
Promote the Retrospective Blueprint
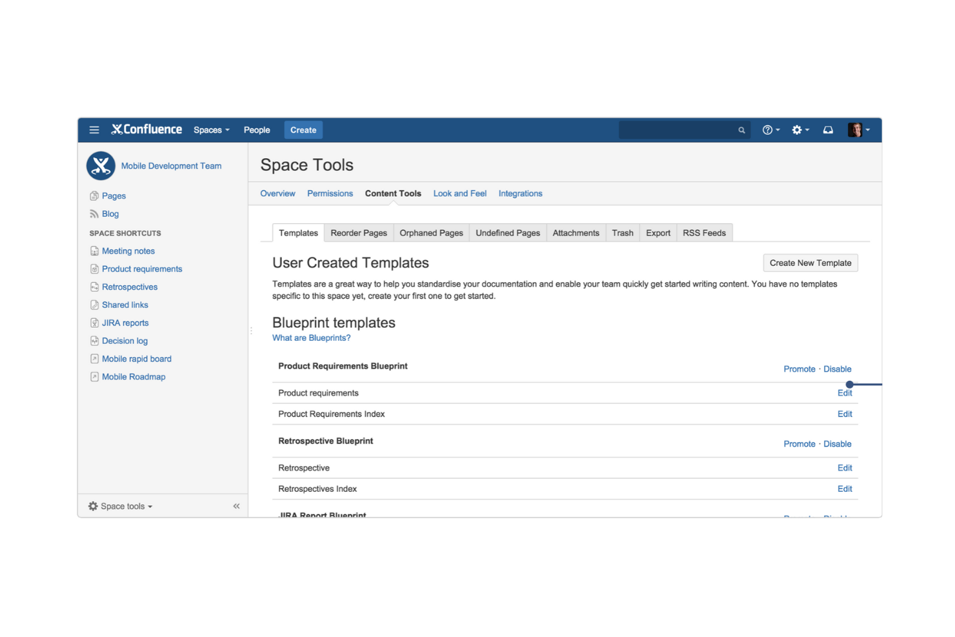[x=799, y=443]
